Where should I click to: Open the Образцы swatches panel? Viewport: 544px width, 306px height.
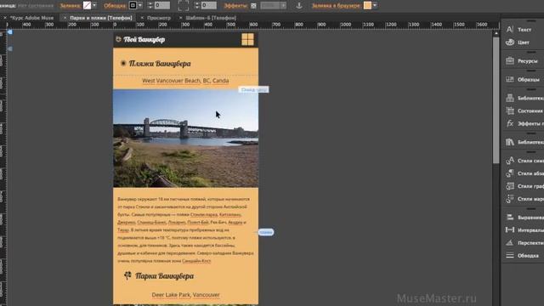point(523,79)
